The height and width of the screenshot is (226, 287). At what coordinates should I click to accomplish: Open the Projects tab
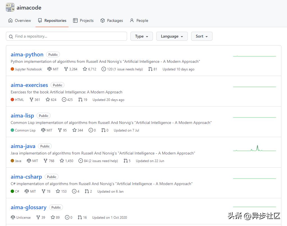(x=83, y=20)
